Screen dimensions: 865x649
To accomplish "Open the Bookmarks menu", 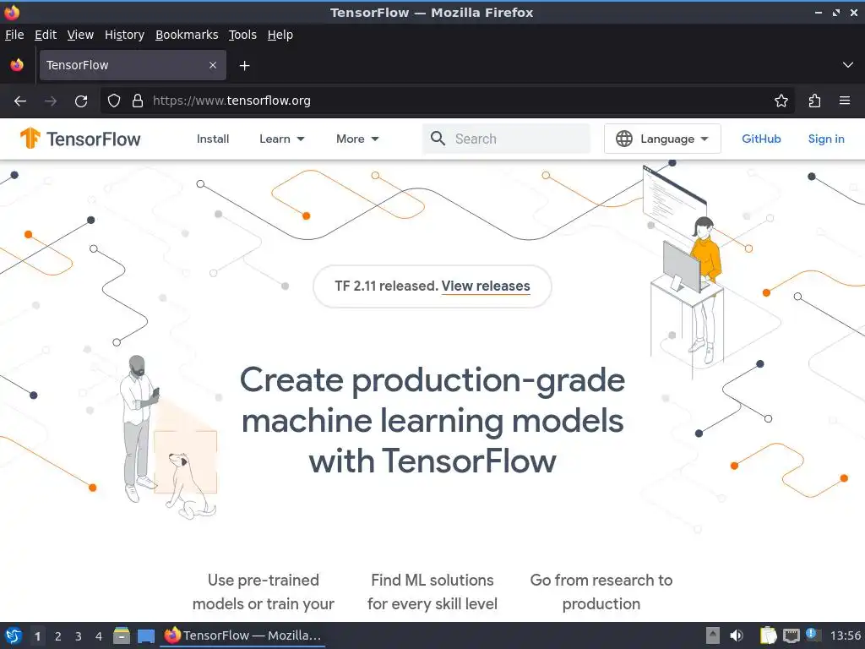I will pyautogui.click(x=187, y=35).
